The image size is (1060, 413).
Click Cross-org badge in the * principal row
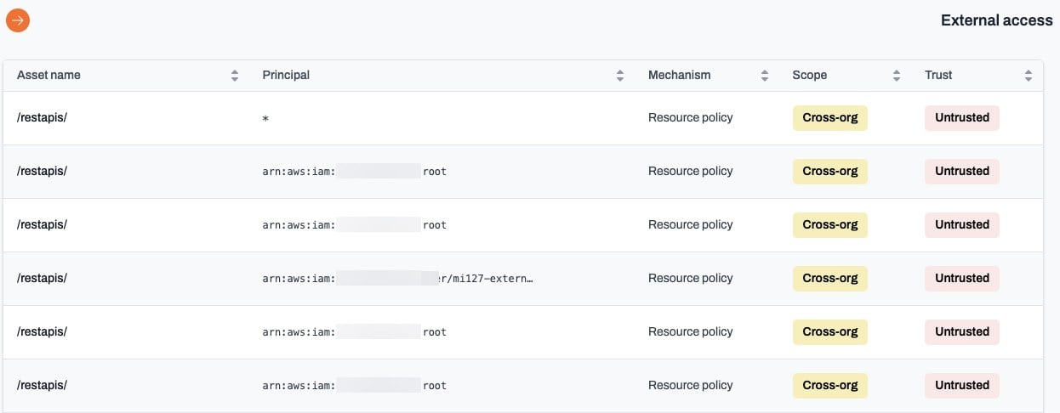click(x=830, y=118)
